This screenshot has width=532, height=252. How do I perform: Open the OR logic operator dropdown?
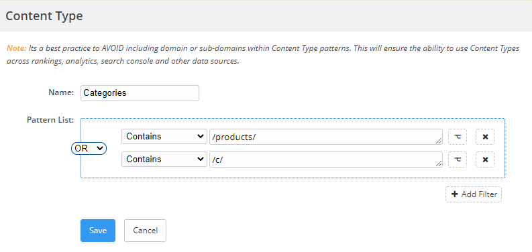point(89,148)
